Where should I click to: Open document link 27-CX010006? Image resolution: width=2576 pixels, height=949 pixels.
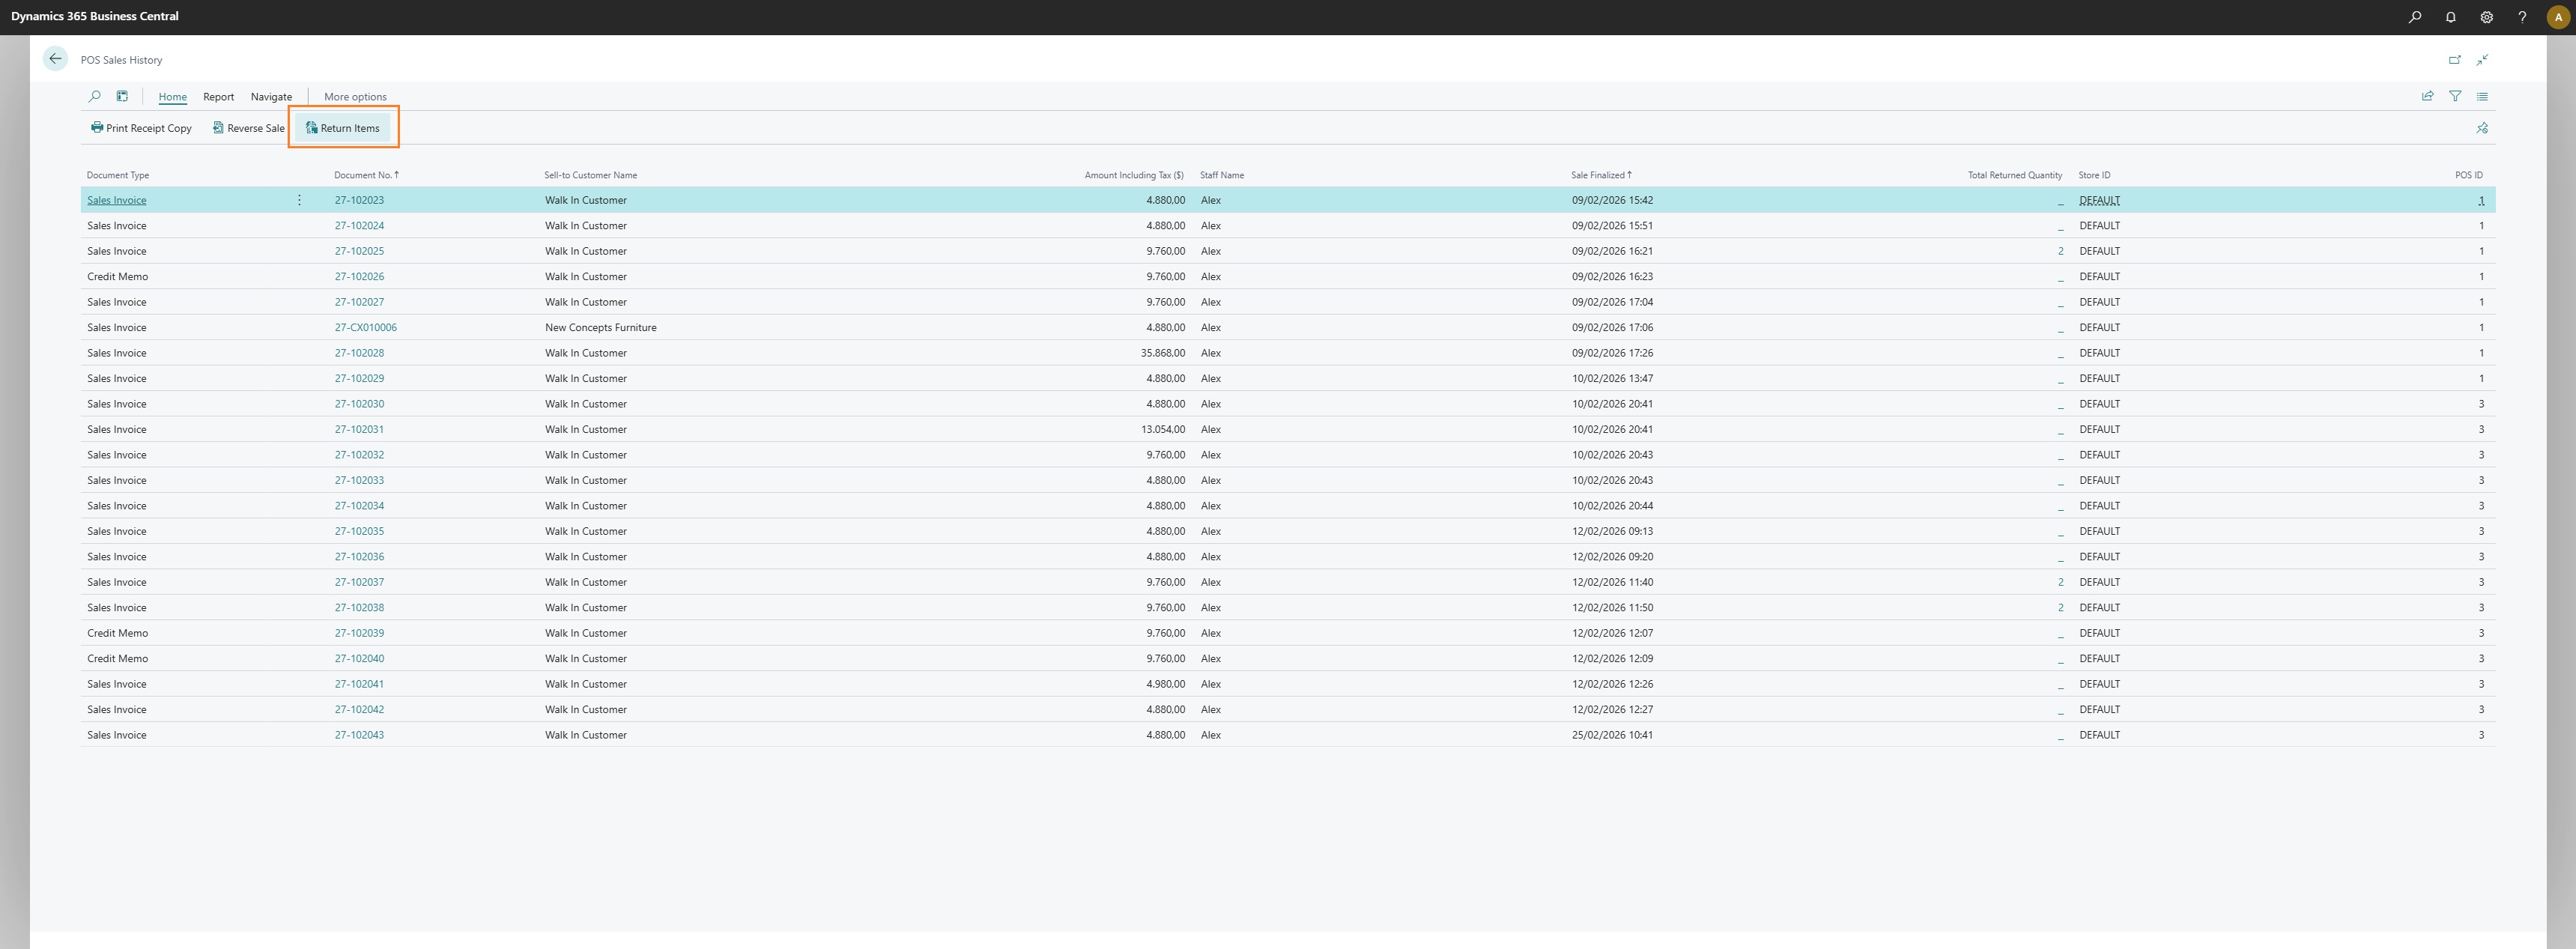(x=365, y=328)
